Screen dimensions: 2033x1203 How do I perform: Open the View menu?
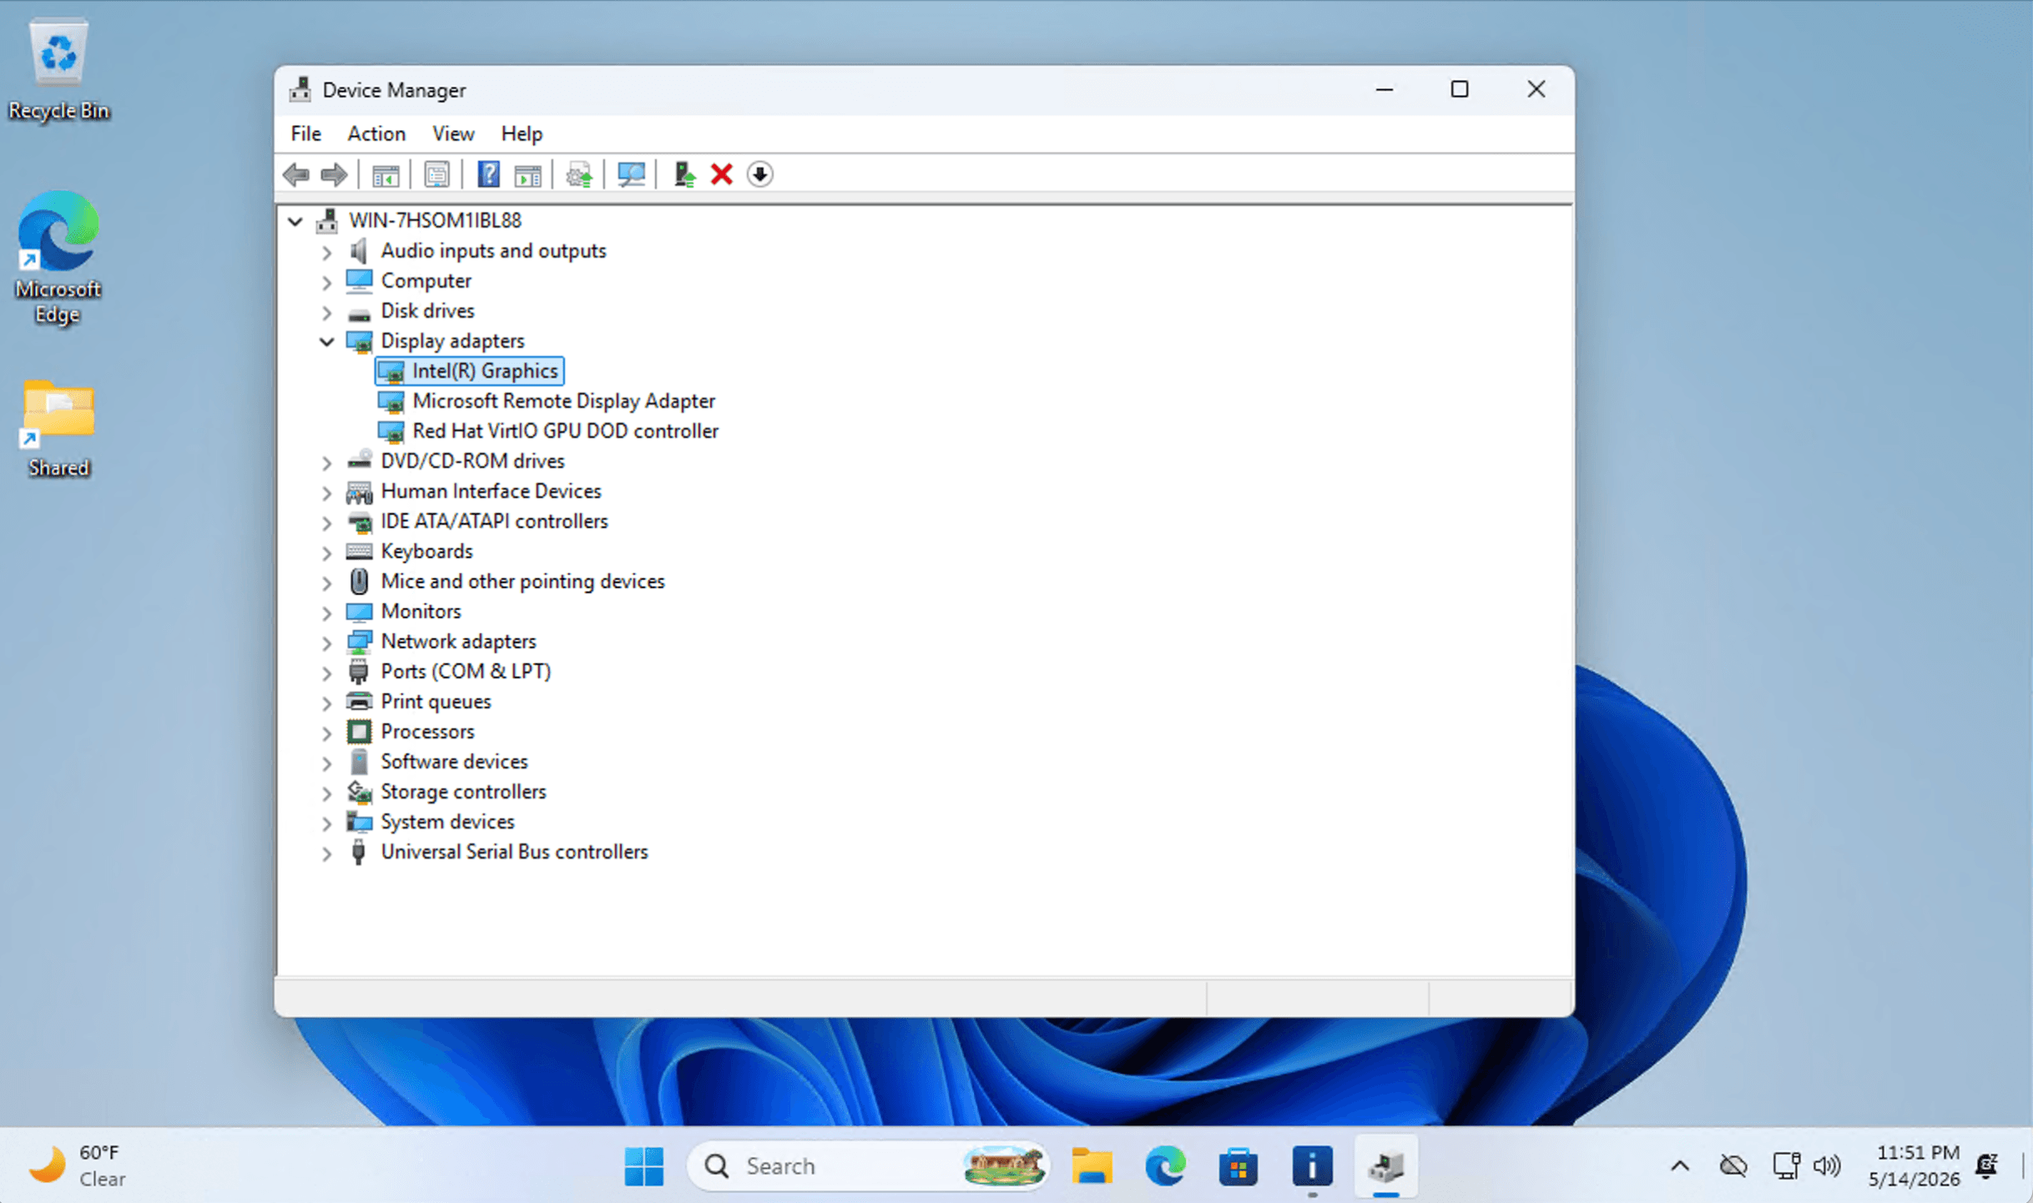pos(453,133)
